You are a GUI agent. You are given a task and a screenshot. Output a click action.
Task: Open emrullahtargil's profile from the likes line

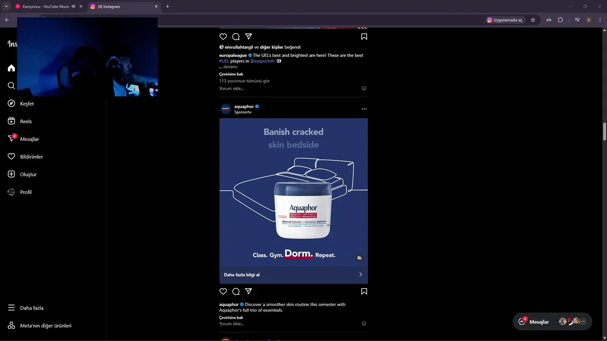(239, 47)
